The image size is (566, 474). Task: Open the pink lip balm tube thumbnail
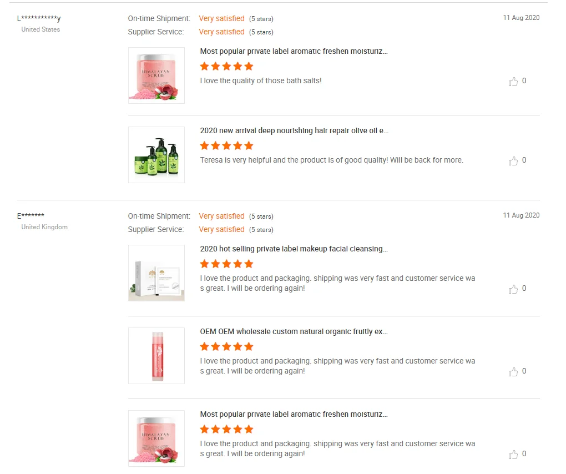pyautogui.click(x=156, y=356)
